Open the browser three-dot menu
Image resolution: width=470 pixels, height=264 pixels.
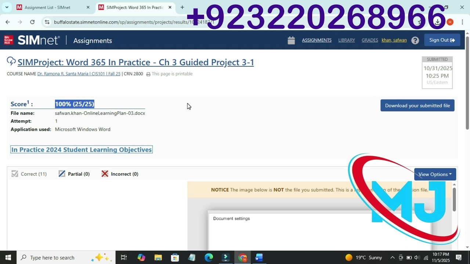463,22
